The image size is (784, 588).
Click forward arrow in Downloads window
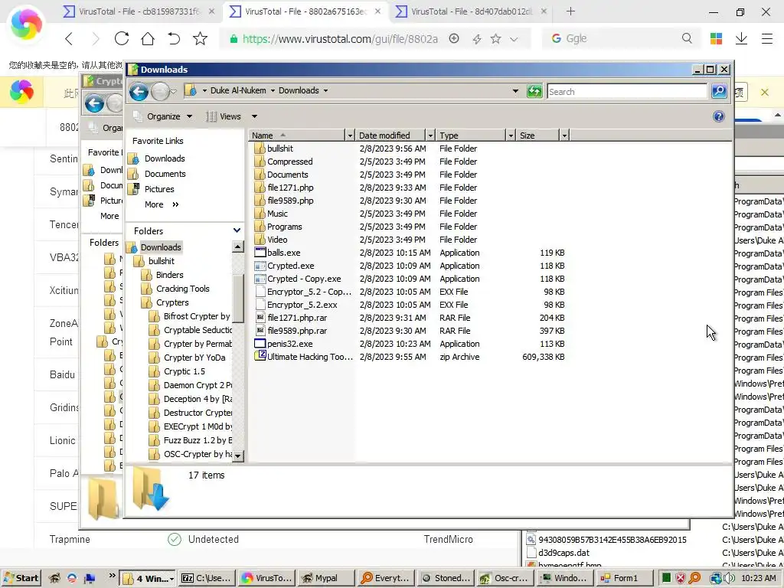tap(160, 92)
